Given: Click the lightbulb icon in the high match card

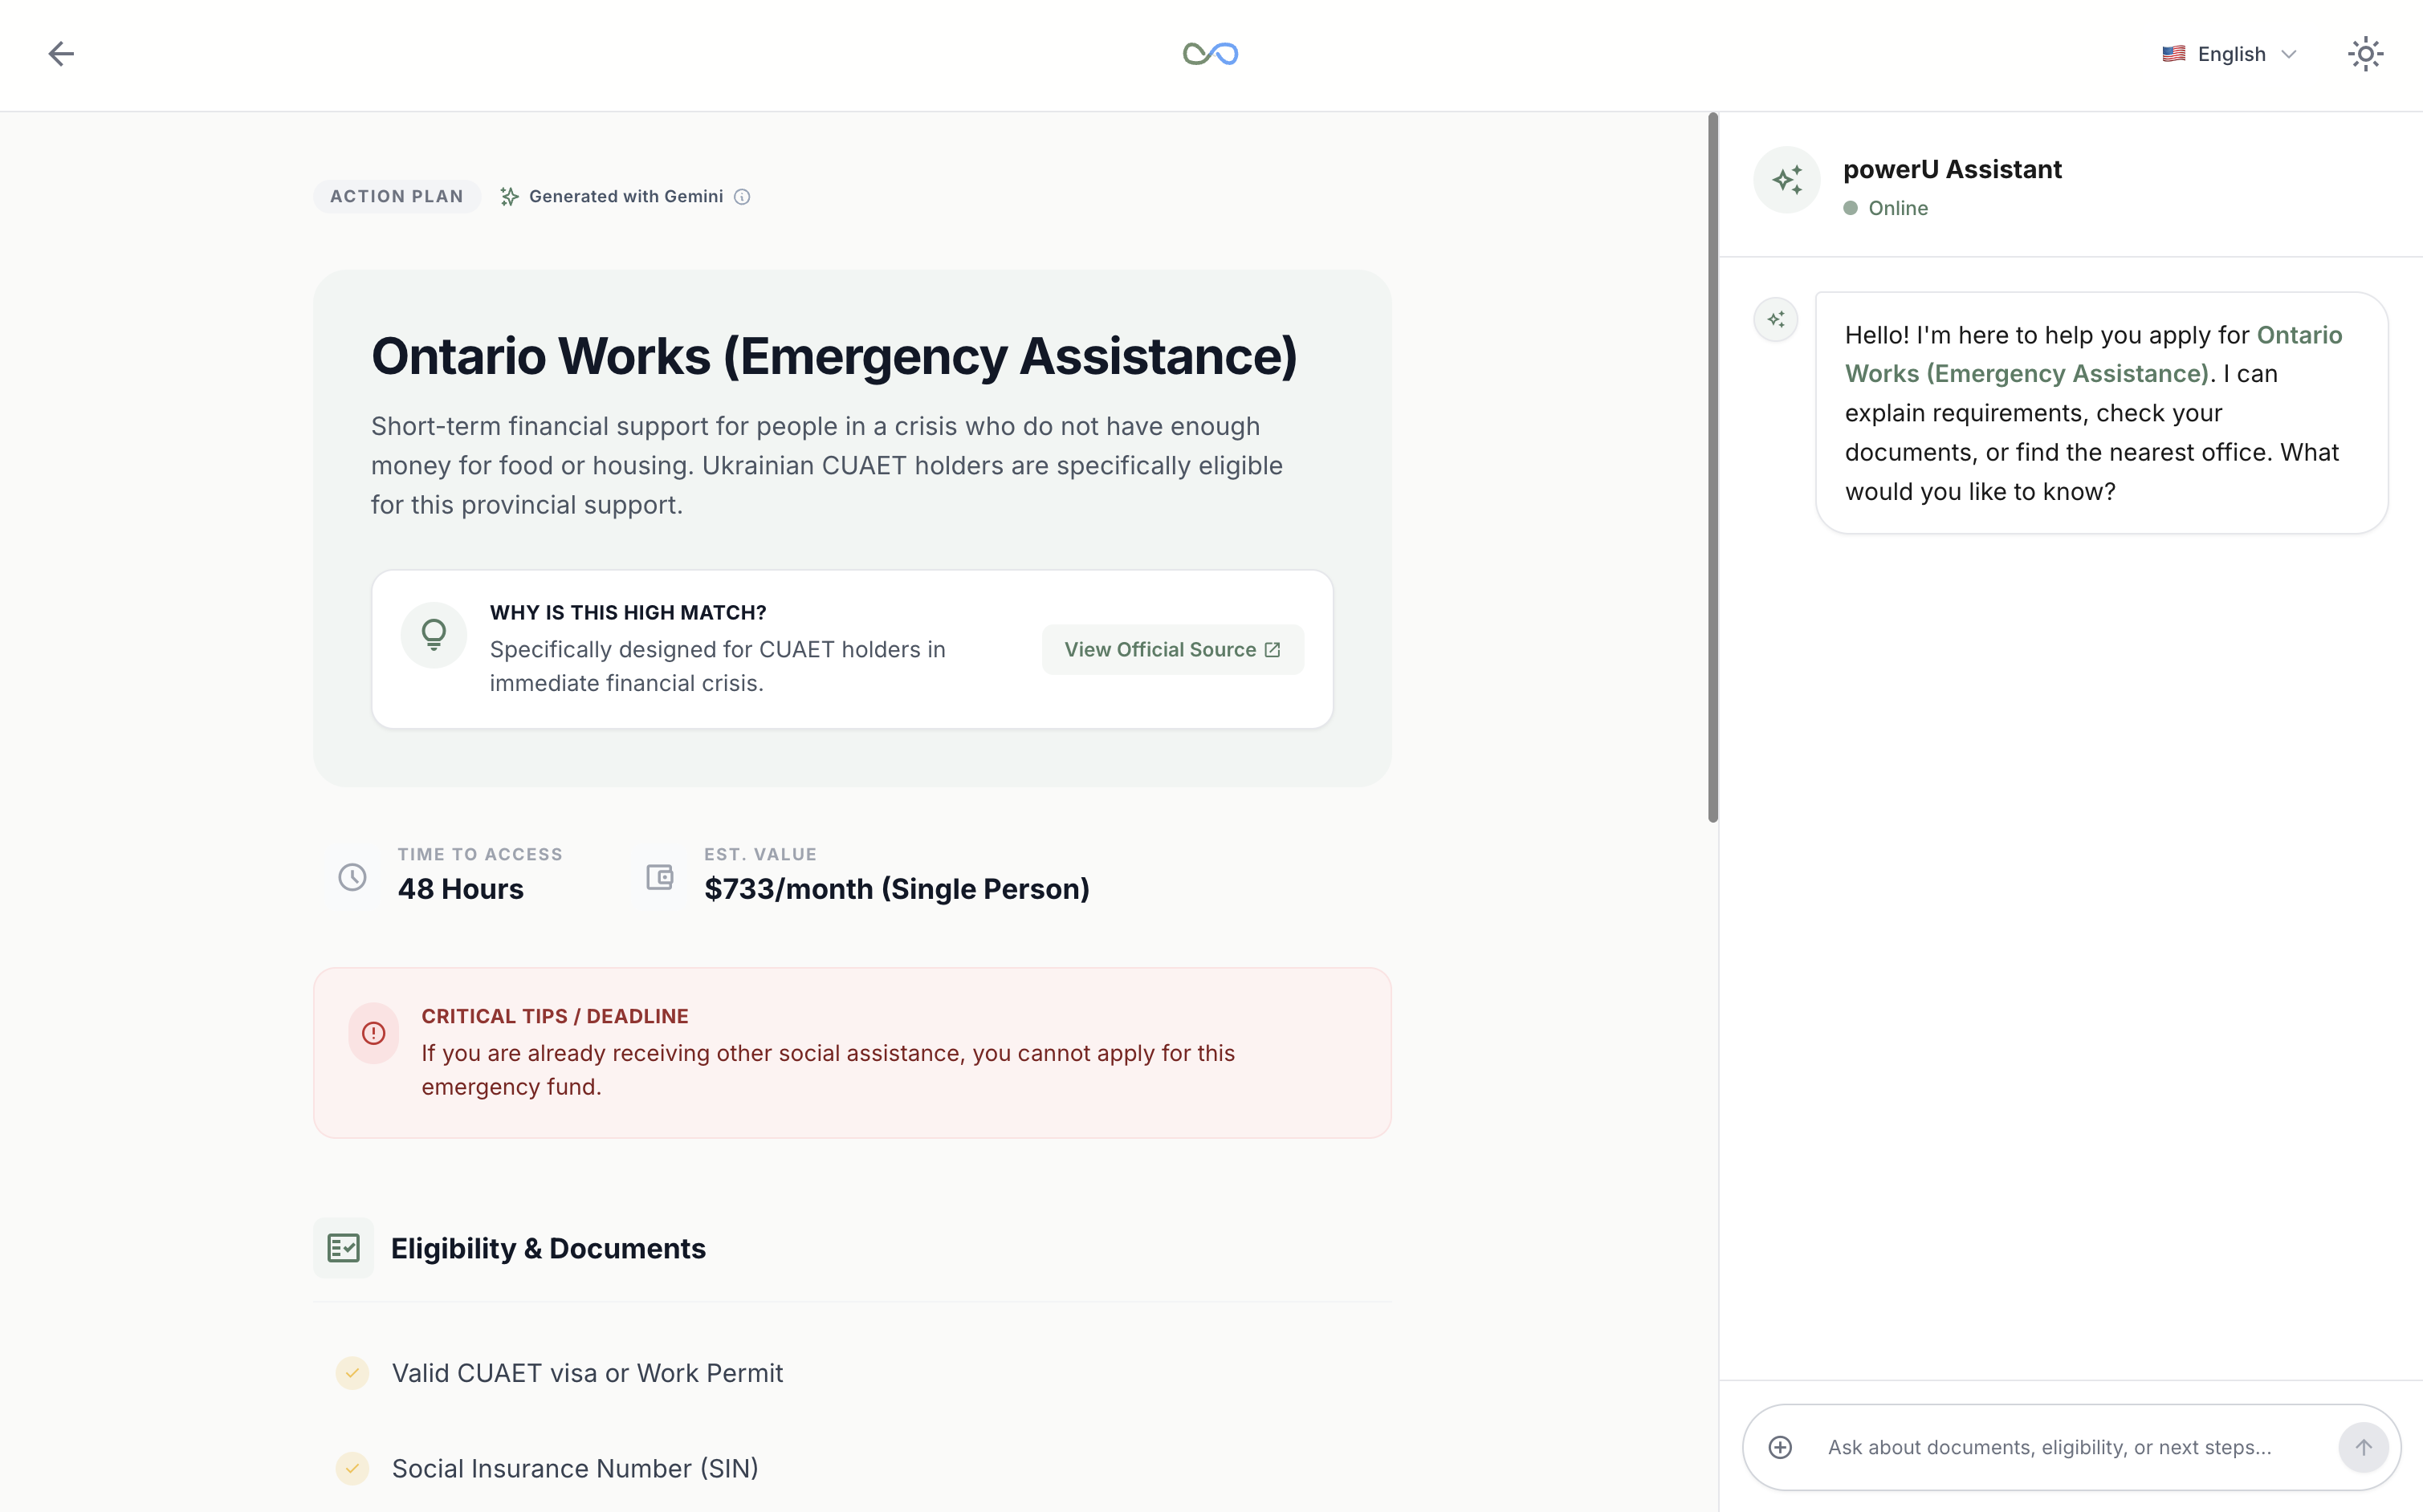Looking at the screenshot, I should (434, 635).
